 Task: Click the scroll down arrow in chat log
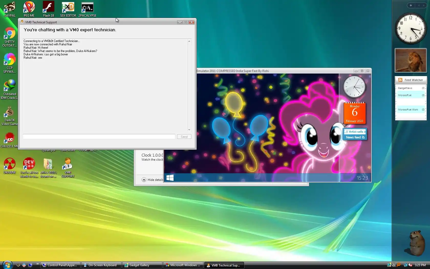[x=189, y=130]
